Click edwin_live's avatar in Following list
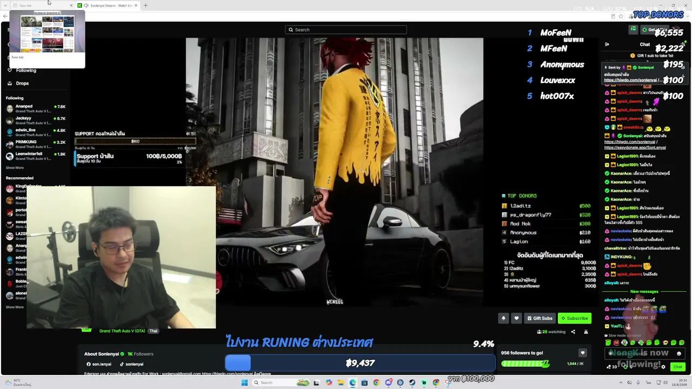This screenshot has height=389, width=692. (x=10, y=132)
